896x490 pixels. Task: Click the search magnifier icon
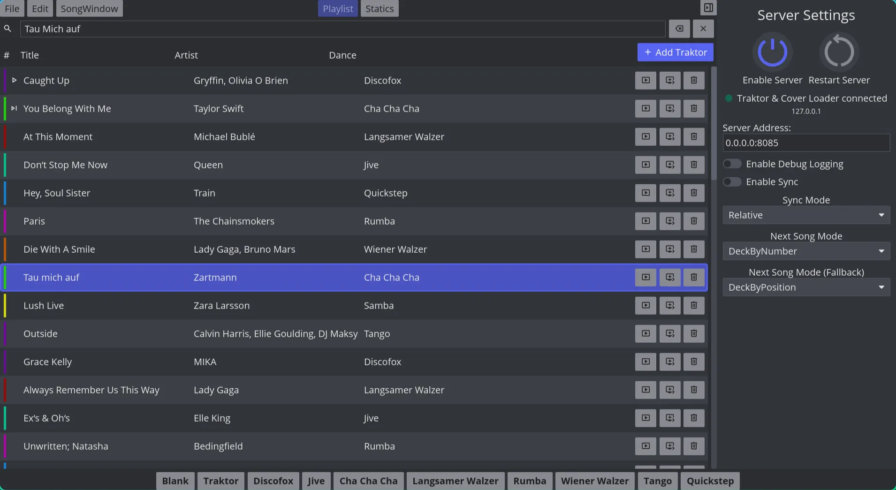click(8, 29)
